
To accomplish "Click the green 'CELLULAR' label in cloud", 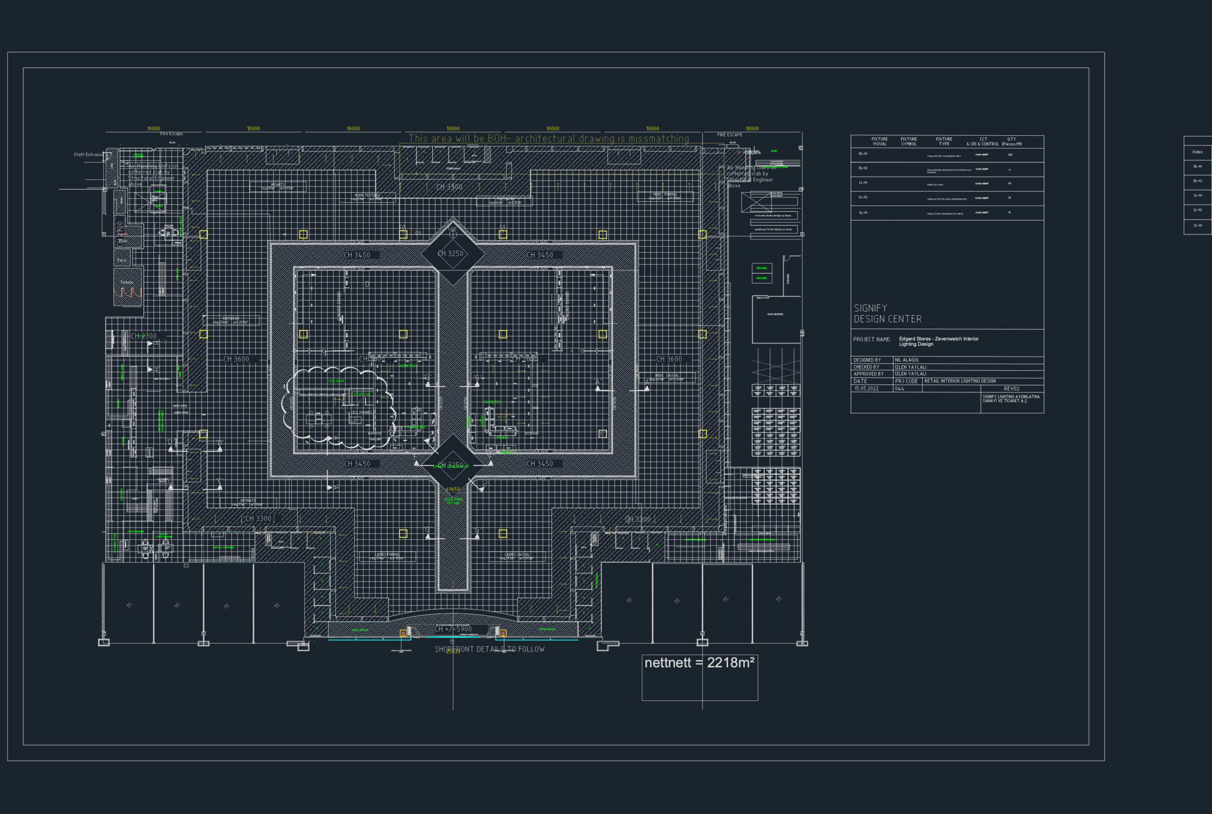I will pyautogui.click(x=336, y=381).
